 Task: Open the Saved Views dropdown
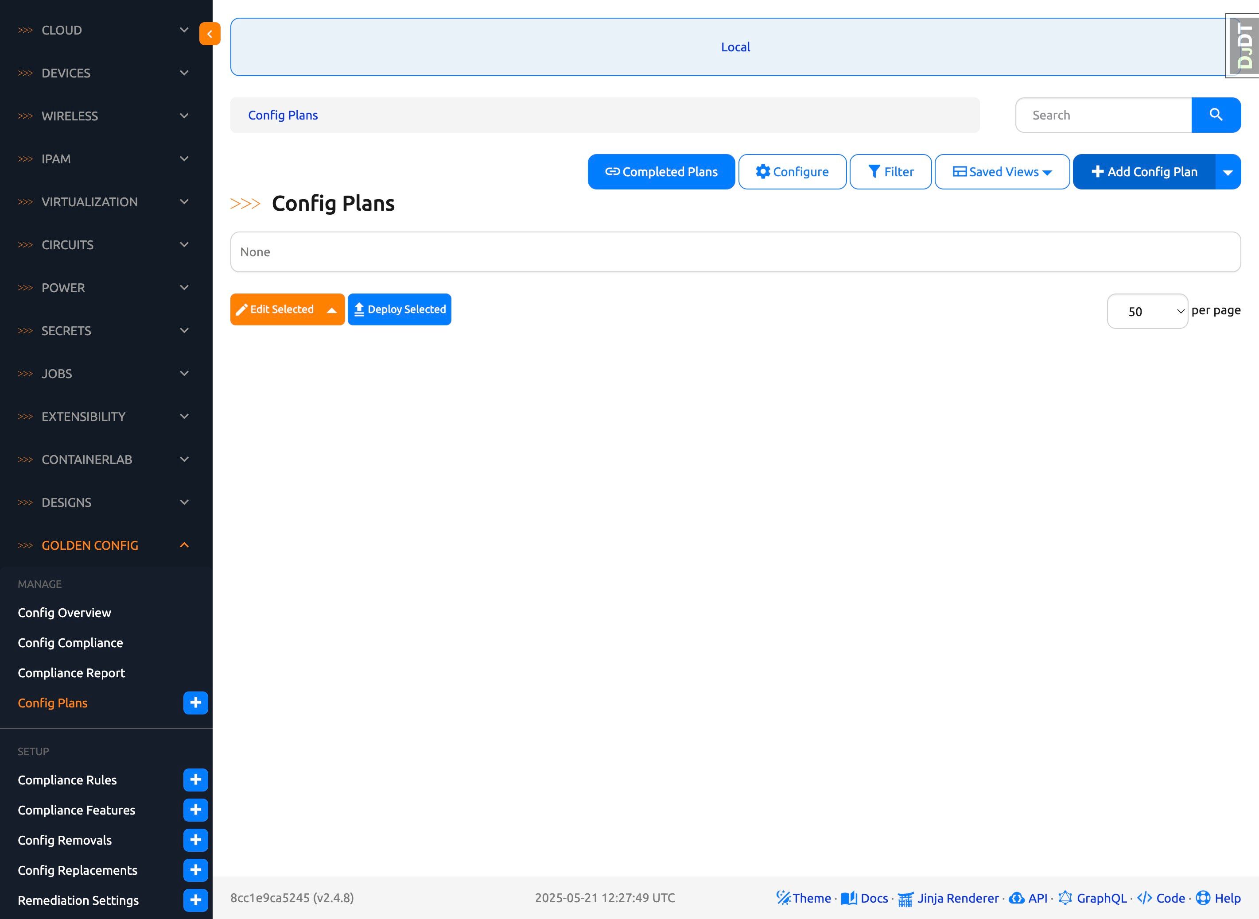click(x=1001, y=172)
